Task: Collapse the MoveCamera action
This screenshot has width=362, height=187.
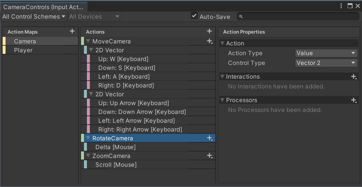Action: point(88,41)
